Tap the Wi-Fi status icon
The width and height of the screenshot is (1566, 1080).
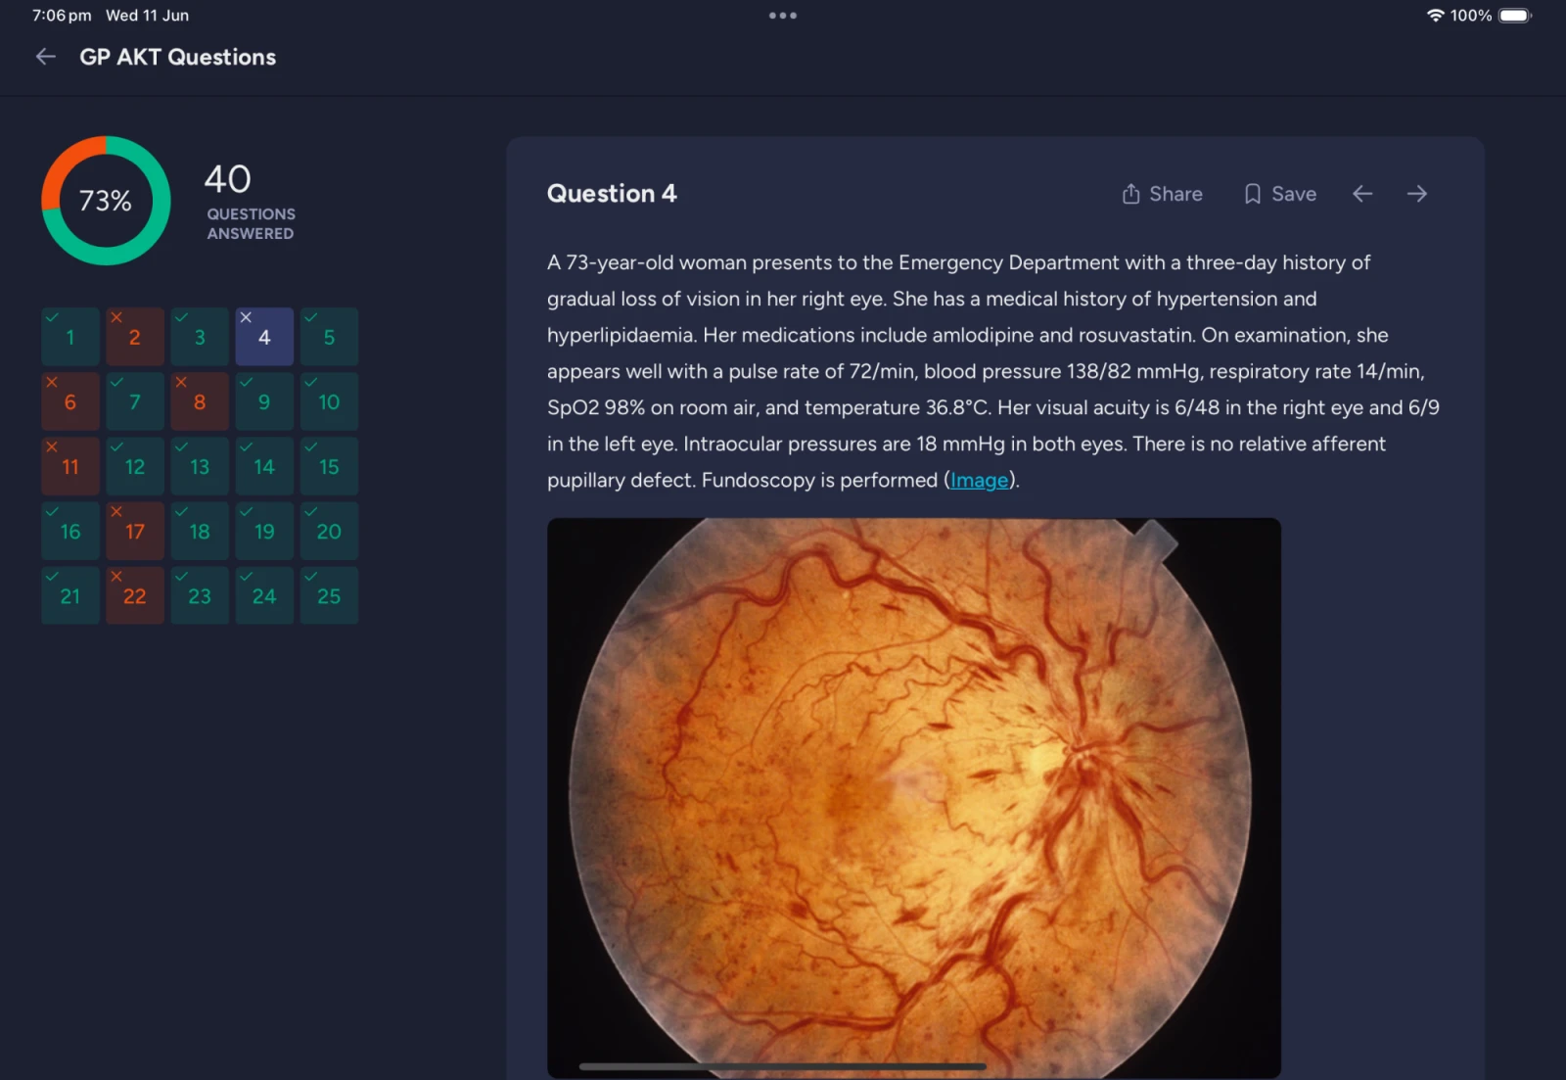point(1435,16)
